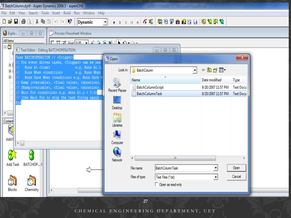Open the Search menu

33,13
